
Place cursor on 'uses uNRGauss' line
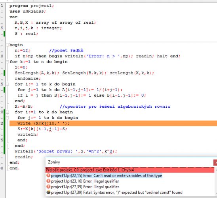tap(28, 11)
